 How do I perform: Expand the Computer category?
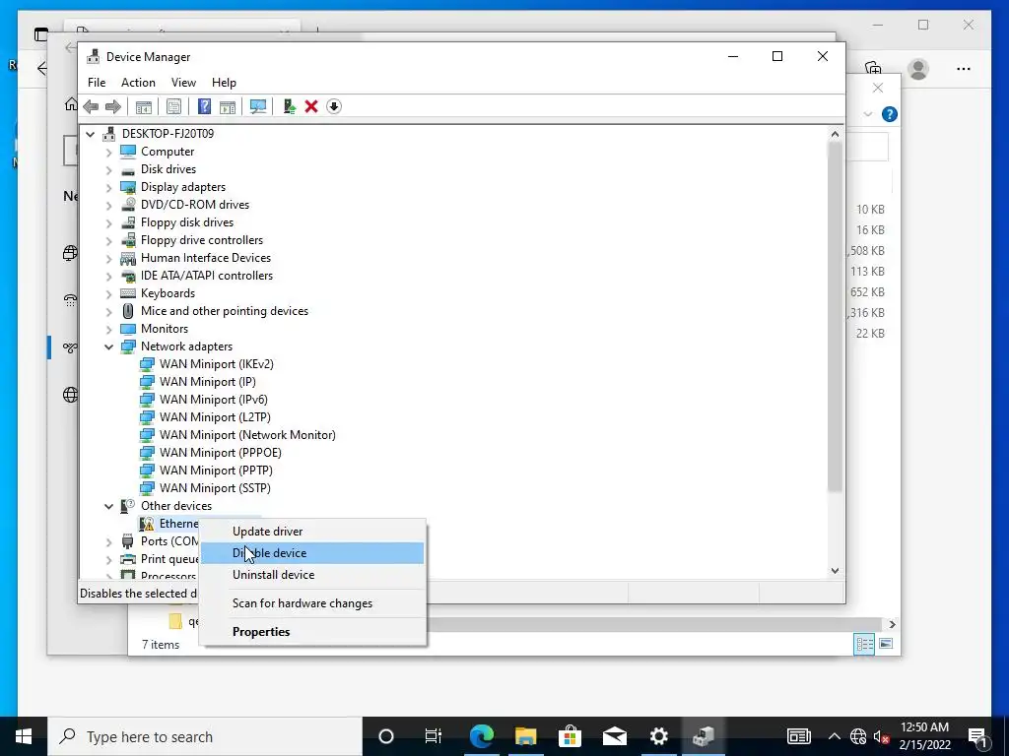click(108, 152)
